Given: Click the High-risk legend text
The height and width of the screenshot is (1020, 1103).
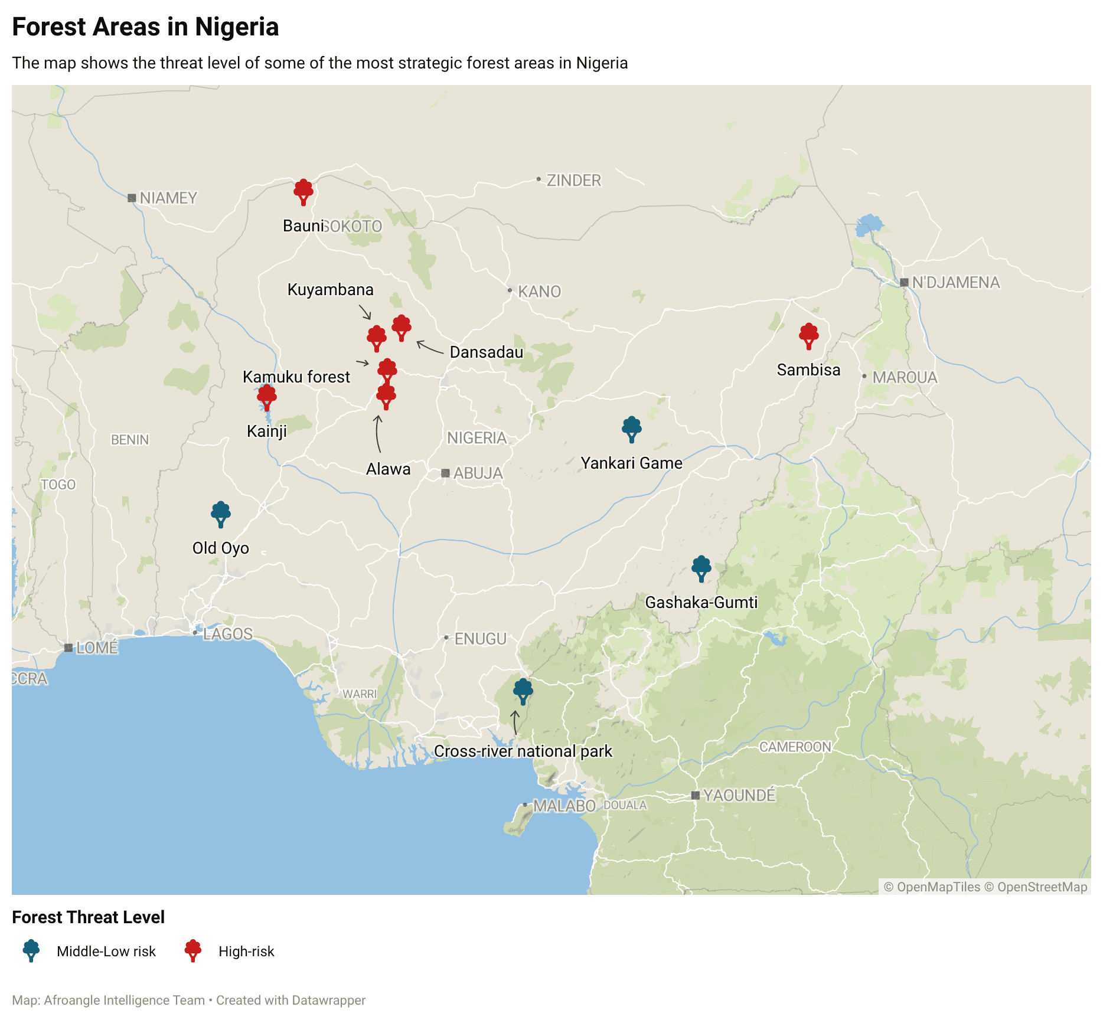Looking at the screenshot, I should pos(246,952).
